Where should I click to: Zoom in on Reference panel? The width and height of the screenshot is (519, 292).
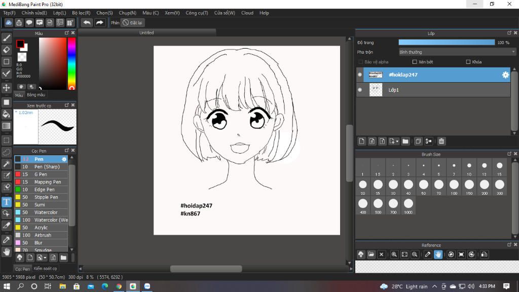tap(394, 254)
